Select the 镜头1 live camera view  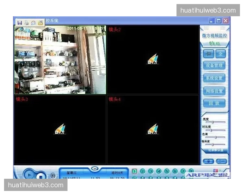(60, 60)
